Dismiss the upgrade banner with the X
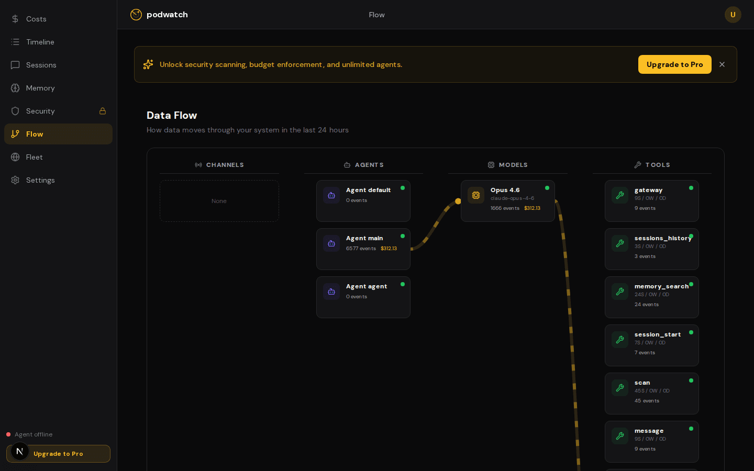Screen dimensions: 754x471 coord(722,64)
